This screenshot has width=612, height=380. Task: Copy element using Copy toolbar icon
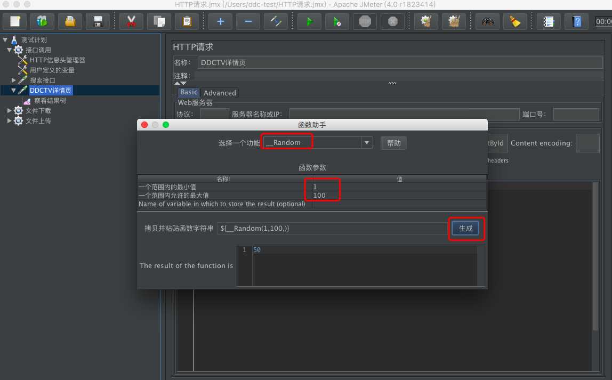[x=159, y=21]
